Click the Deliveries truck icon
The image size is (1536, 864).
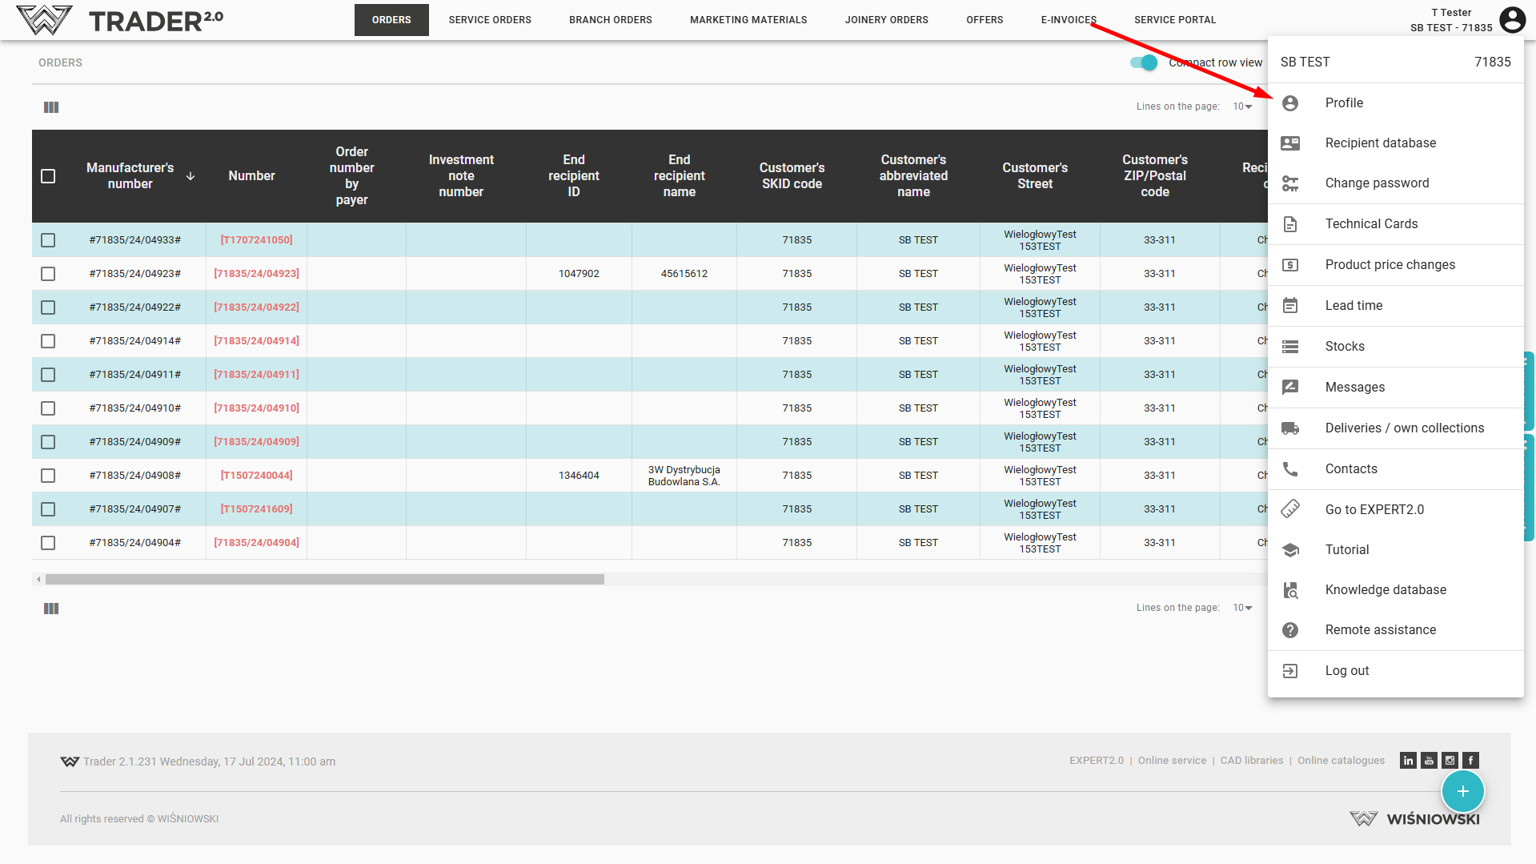coord(1290,428)
